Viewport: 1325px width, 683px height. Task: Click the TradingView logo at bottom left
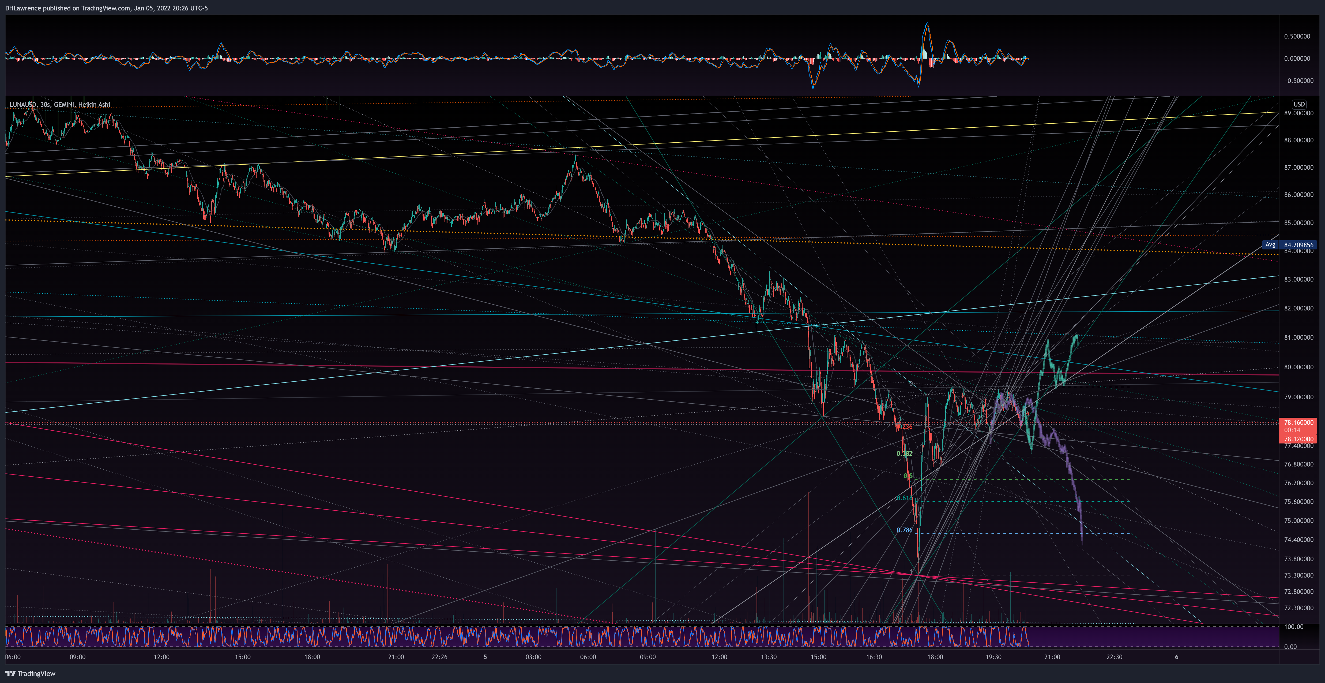click(x=30, y=673)
